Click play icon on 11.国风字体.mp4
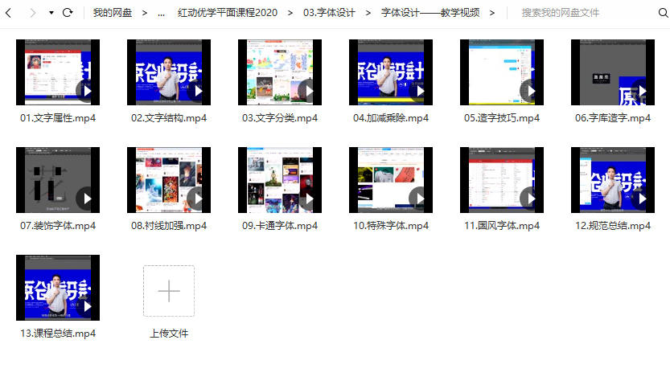 point(531,198)
